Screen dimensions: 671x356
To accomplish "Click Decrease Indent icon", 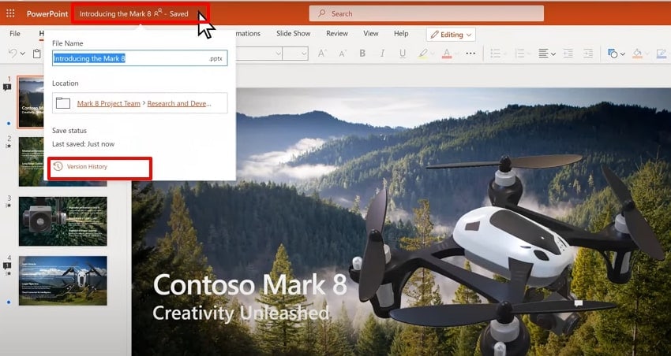I will click(568, 54).
